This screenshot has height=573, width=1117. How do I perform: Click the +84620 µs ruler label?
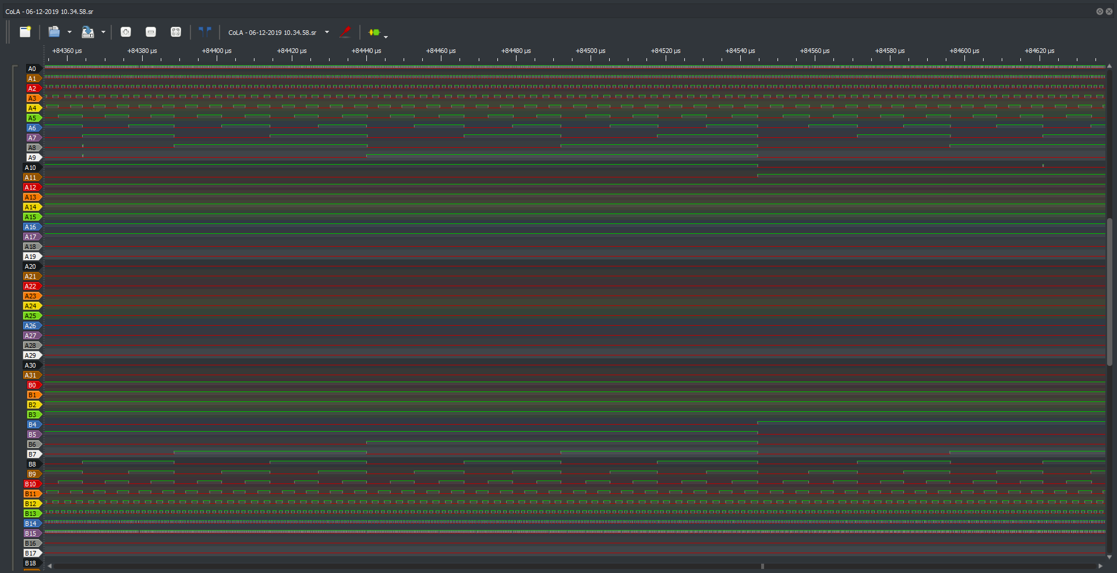tap(1040, 51)
